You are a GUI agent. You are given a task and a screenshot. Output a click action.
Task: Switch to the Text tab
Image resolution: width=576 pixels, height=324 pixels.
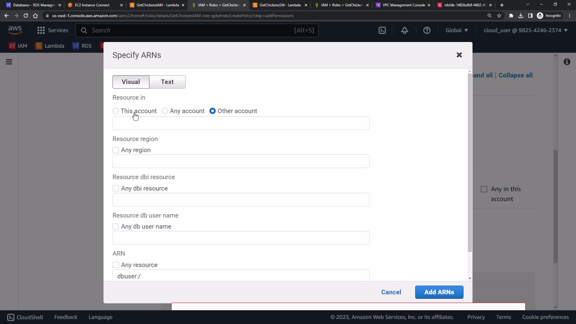[167, 82]
